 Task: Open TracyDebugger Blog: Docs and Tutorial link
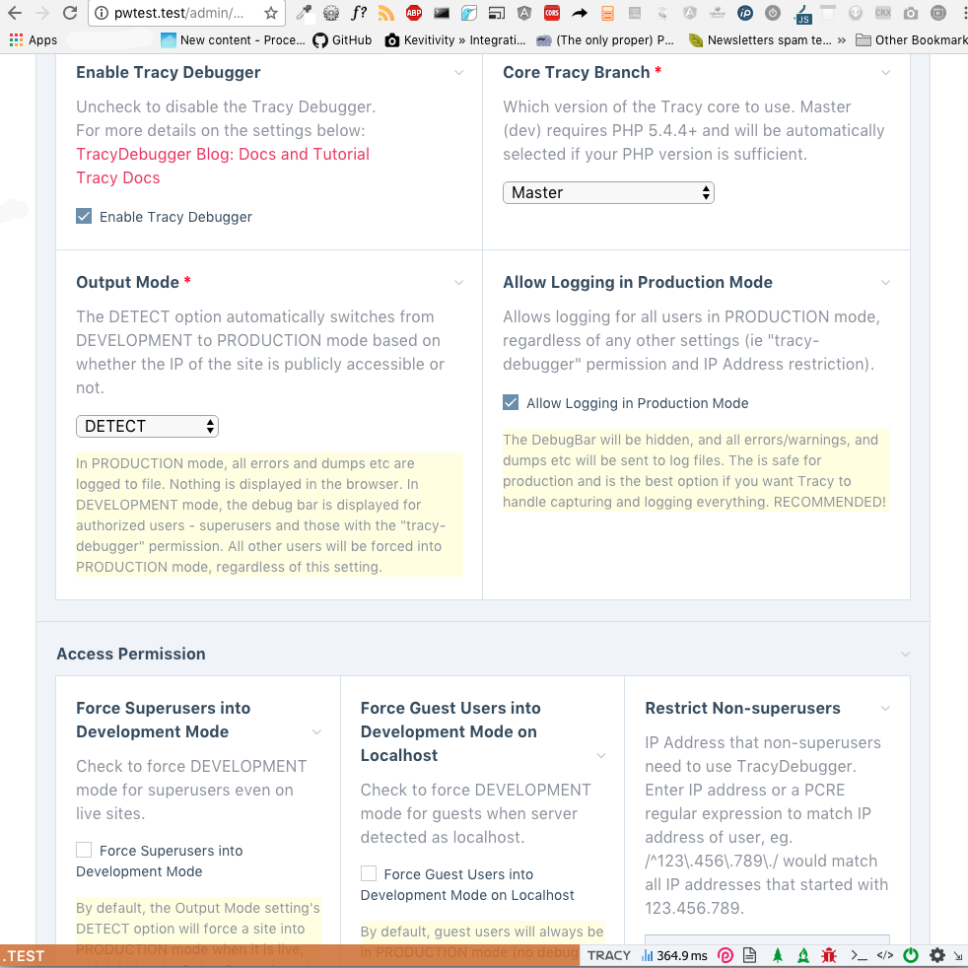[223, 154]
